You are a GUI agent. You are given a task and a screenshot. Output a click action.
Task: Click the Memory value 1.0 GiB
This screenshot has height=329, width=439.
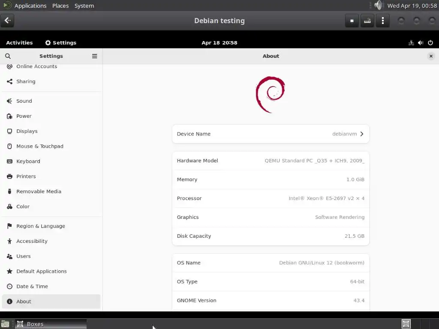click(355, 179)
